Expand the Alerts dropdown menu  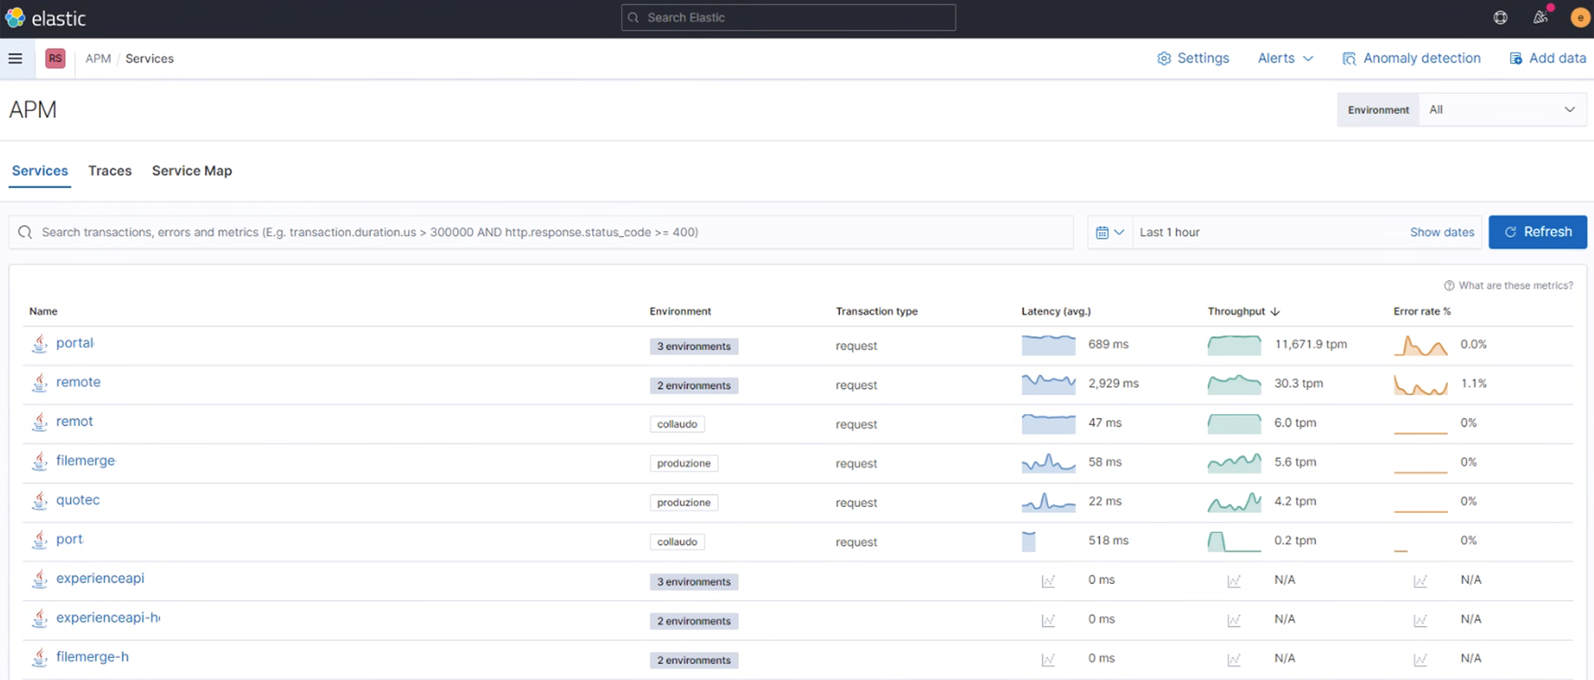pos(1285,58)
